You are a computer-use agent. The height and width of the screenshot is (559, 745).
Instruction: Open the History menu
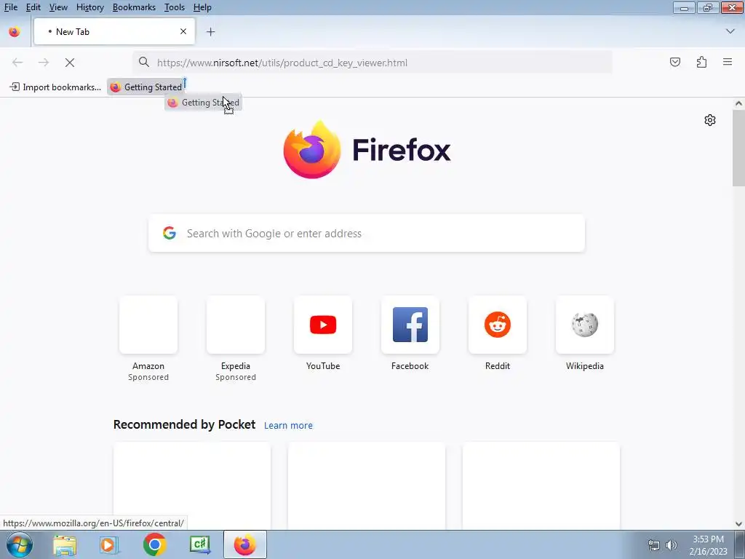pyautogui.click(x=89, y=7)
